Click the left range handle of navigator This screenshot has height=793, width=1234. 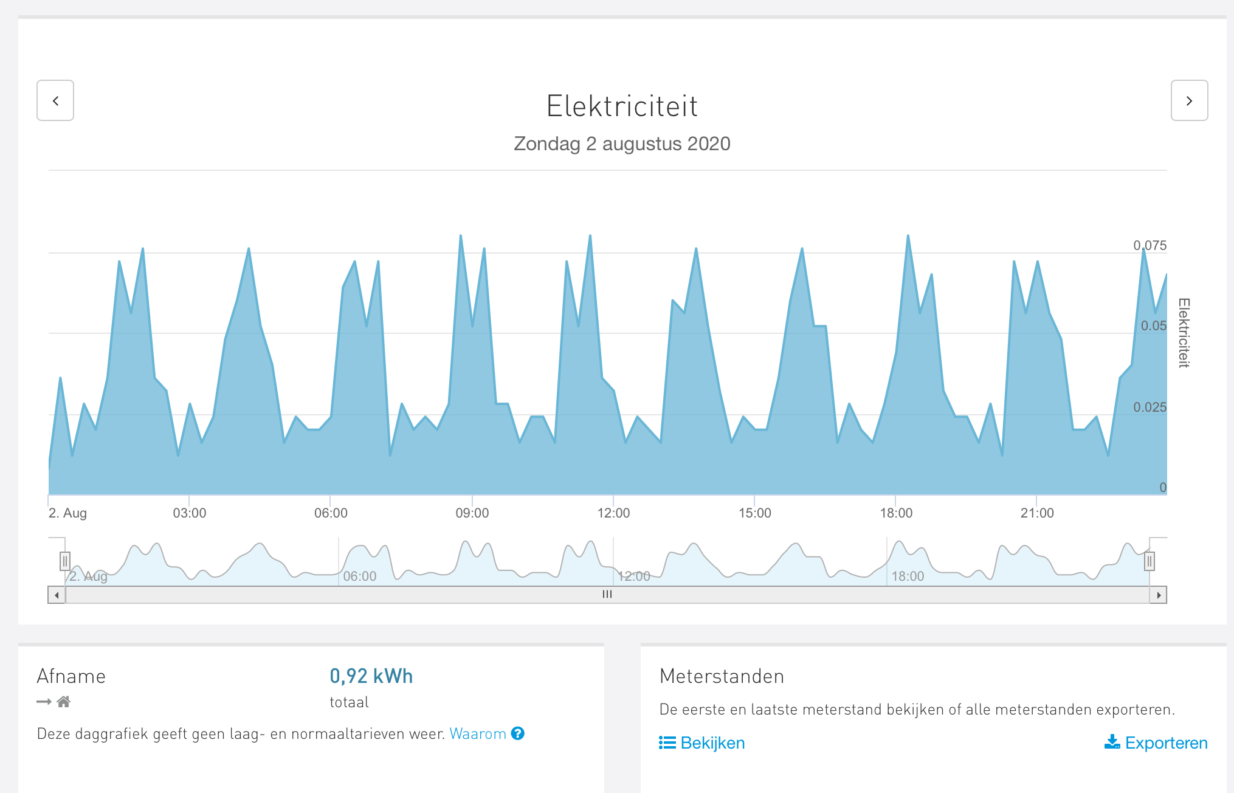pyautogui.click(x=65, y=561)
